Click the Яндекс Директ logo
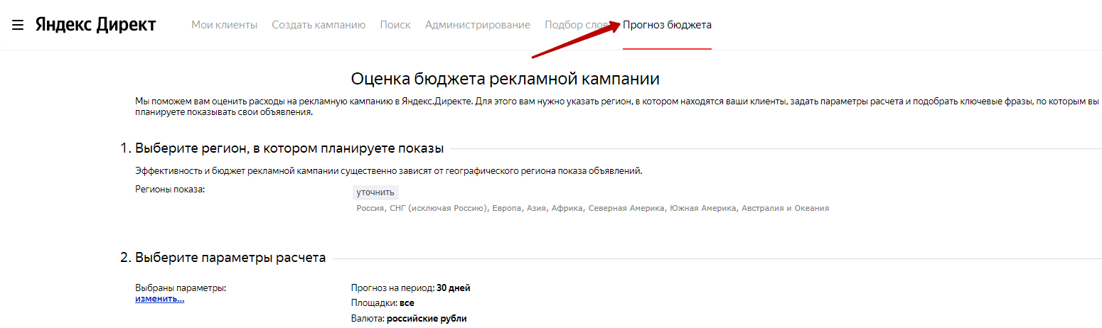This screenshot has height=328, width=1102. tap(95, 25)
